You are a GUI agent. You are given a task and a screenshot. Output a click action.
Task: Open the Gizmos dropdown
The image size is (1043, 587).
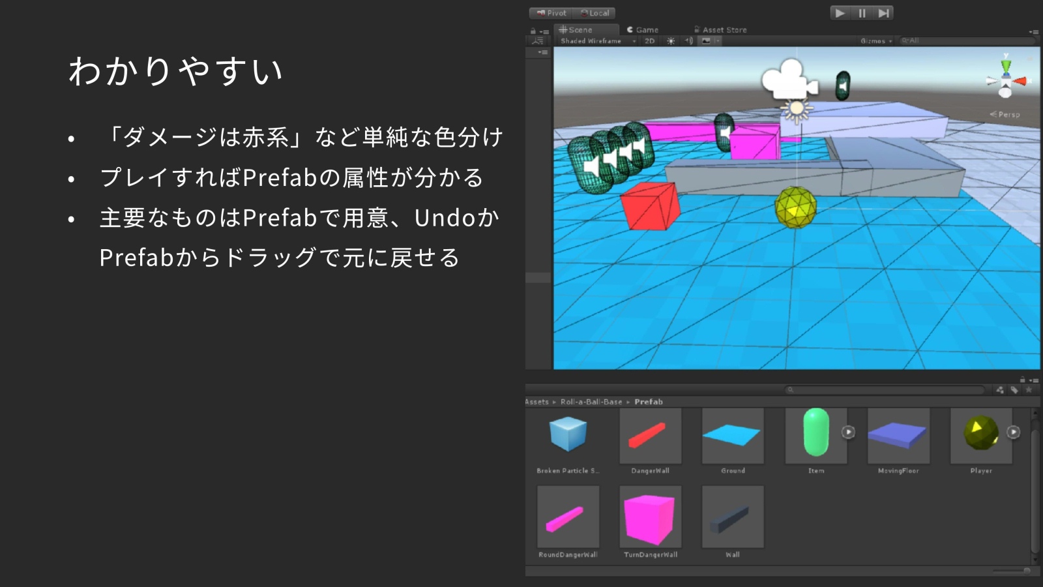click(875, 41)
